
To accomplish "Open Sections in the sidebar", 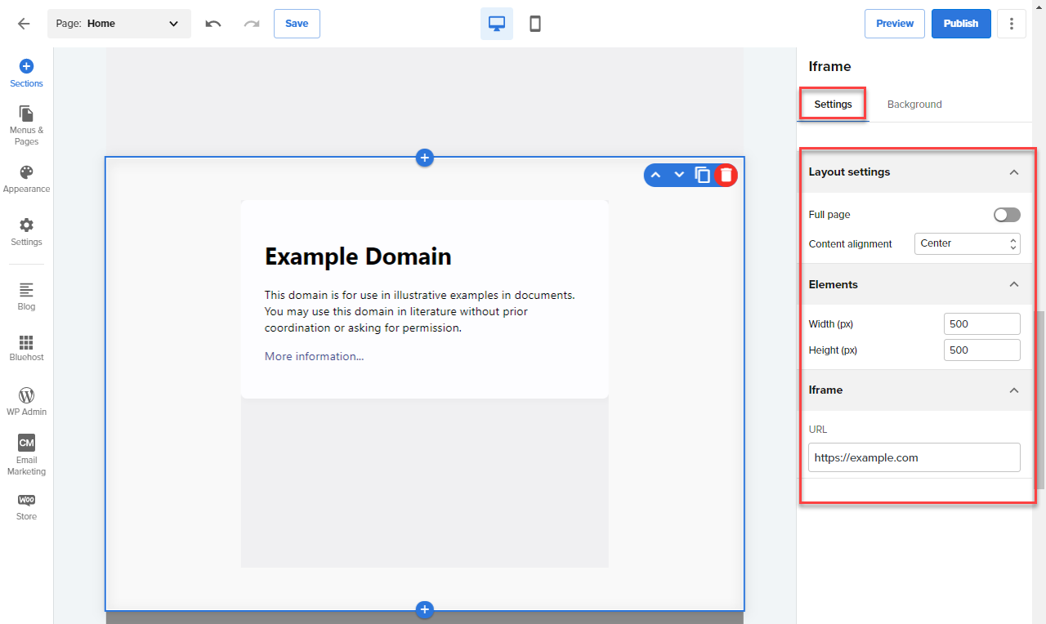I will 26,74.
